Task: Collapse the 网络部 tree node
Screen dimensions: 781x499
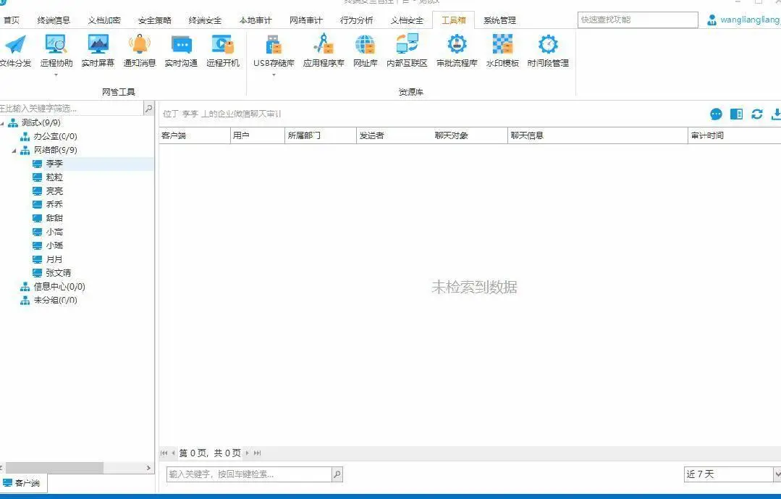Action: point(15,150)
